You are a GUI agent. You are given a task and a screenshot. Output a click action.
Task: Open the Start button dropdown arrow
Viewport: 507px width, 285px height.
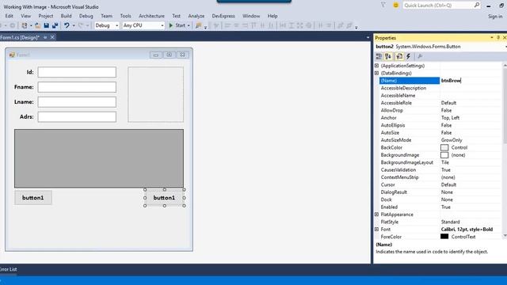tap(189, 25)
